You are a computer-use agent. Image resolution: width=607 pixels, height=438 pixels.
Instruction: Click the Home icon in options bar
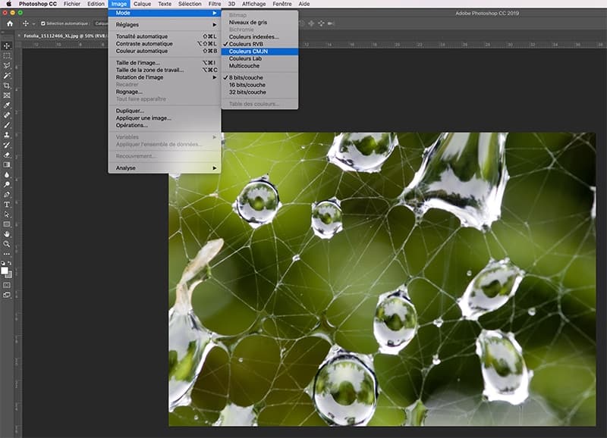[x=10, y=23]
